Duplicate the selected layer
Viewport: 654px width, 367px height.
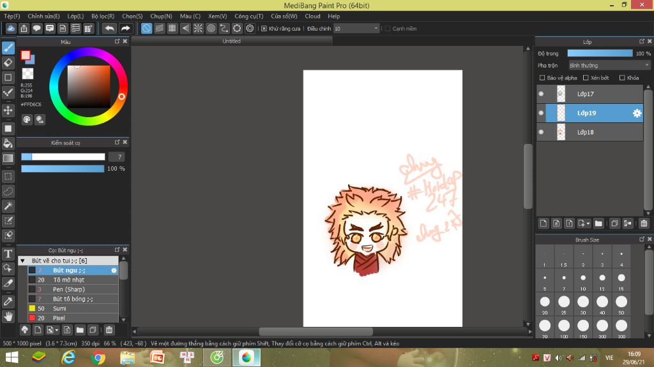coord(614,224)
